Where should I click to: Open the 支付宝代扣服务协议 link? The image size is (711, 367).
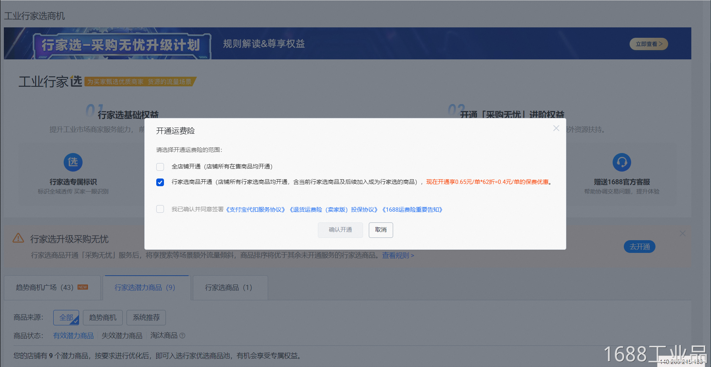pos(255,210)
